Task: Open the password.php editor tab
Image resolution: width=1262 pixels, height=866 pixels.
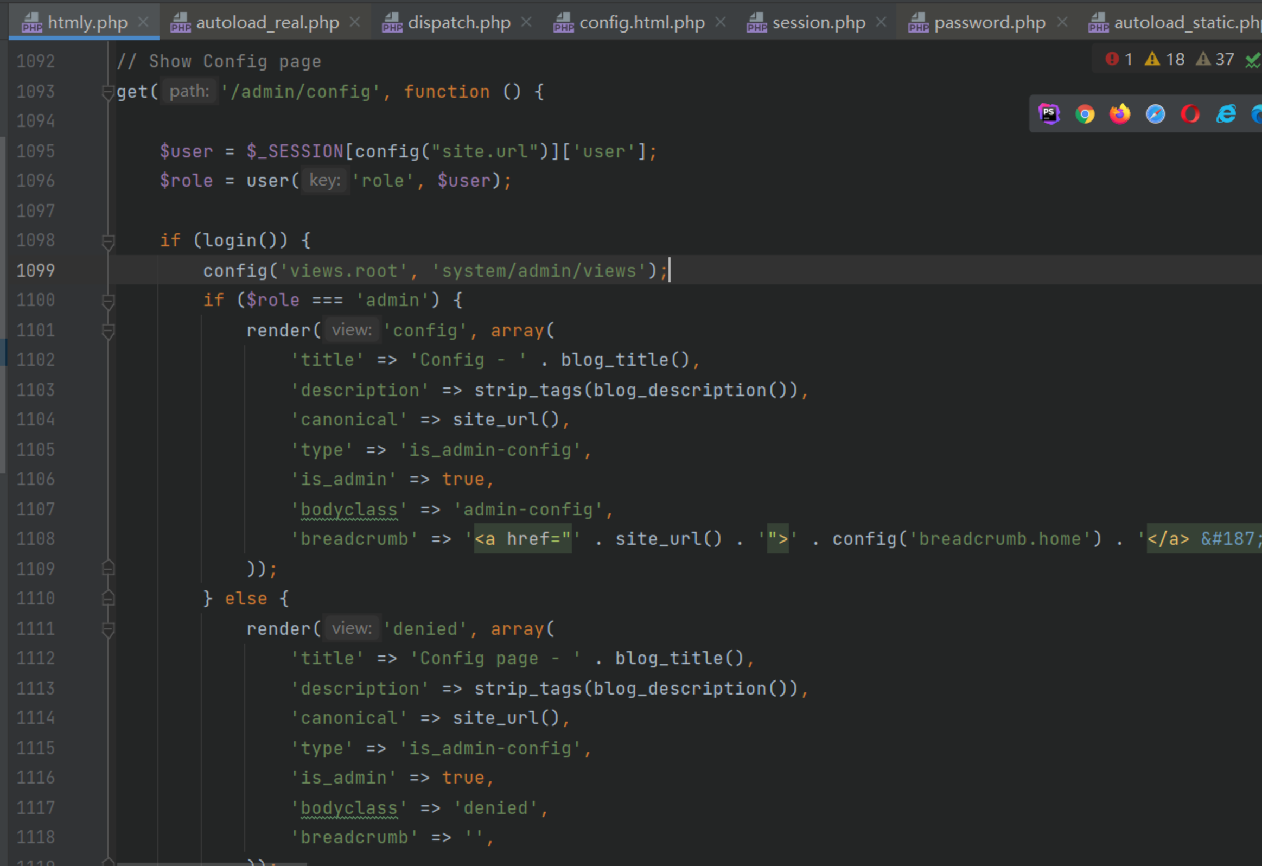Action: 989,22
